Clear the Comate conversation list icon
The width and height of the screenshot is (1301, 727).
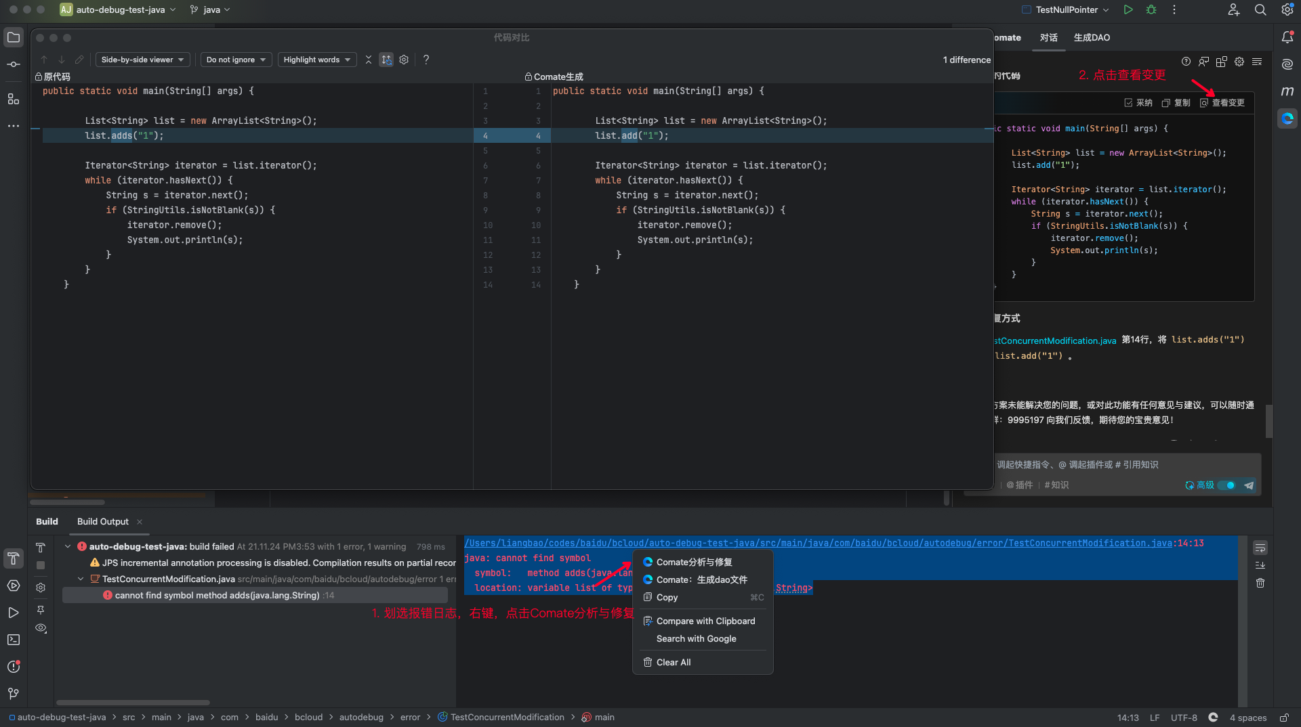1257,62
